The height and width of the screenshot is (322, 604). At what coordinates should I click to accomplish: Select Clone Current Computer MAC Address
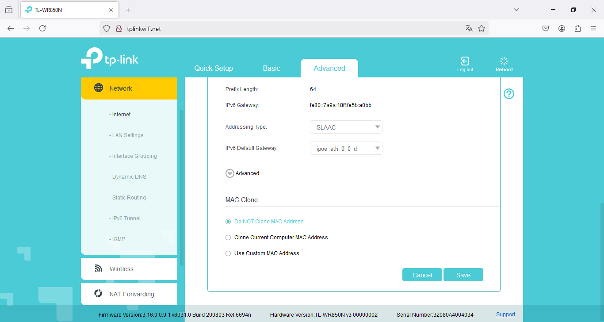click(228, 238)
